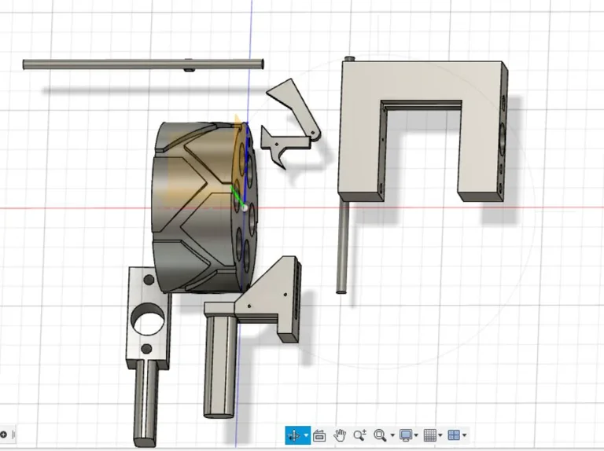
Task: Click the Viewports layout icon
Action: point(453,435)
